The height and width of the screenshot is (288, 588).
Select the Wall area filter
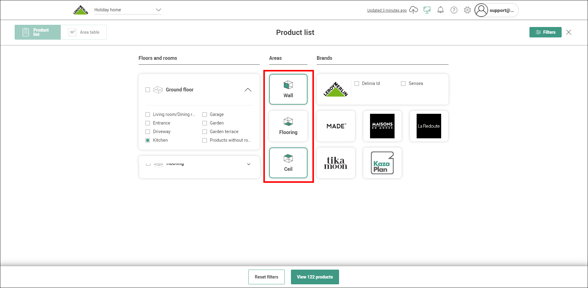pyautogui.click(x=288, y=89)
